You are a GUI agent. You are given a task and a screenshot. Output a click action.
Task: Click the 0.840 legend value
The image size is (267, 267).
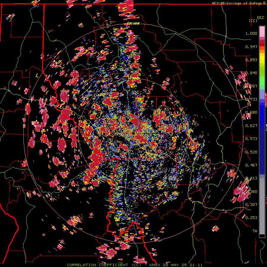tap(251, 73)
